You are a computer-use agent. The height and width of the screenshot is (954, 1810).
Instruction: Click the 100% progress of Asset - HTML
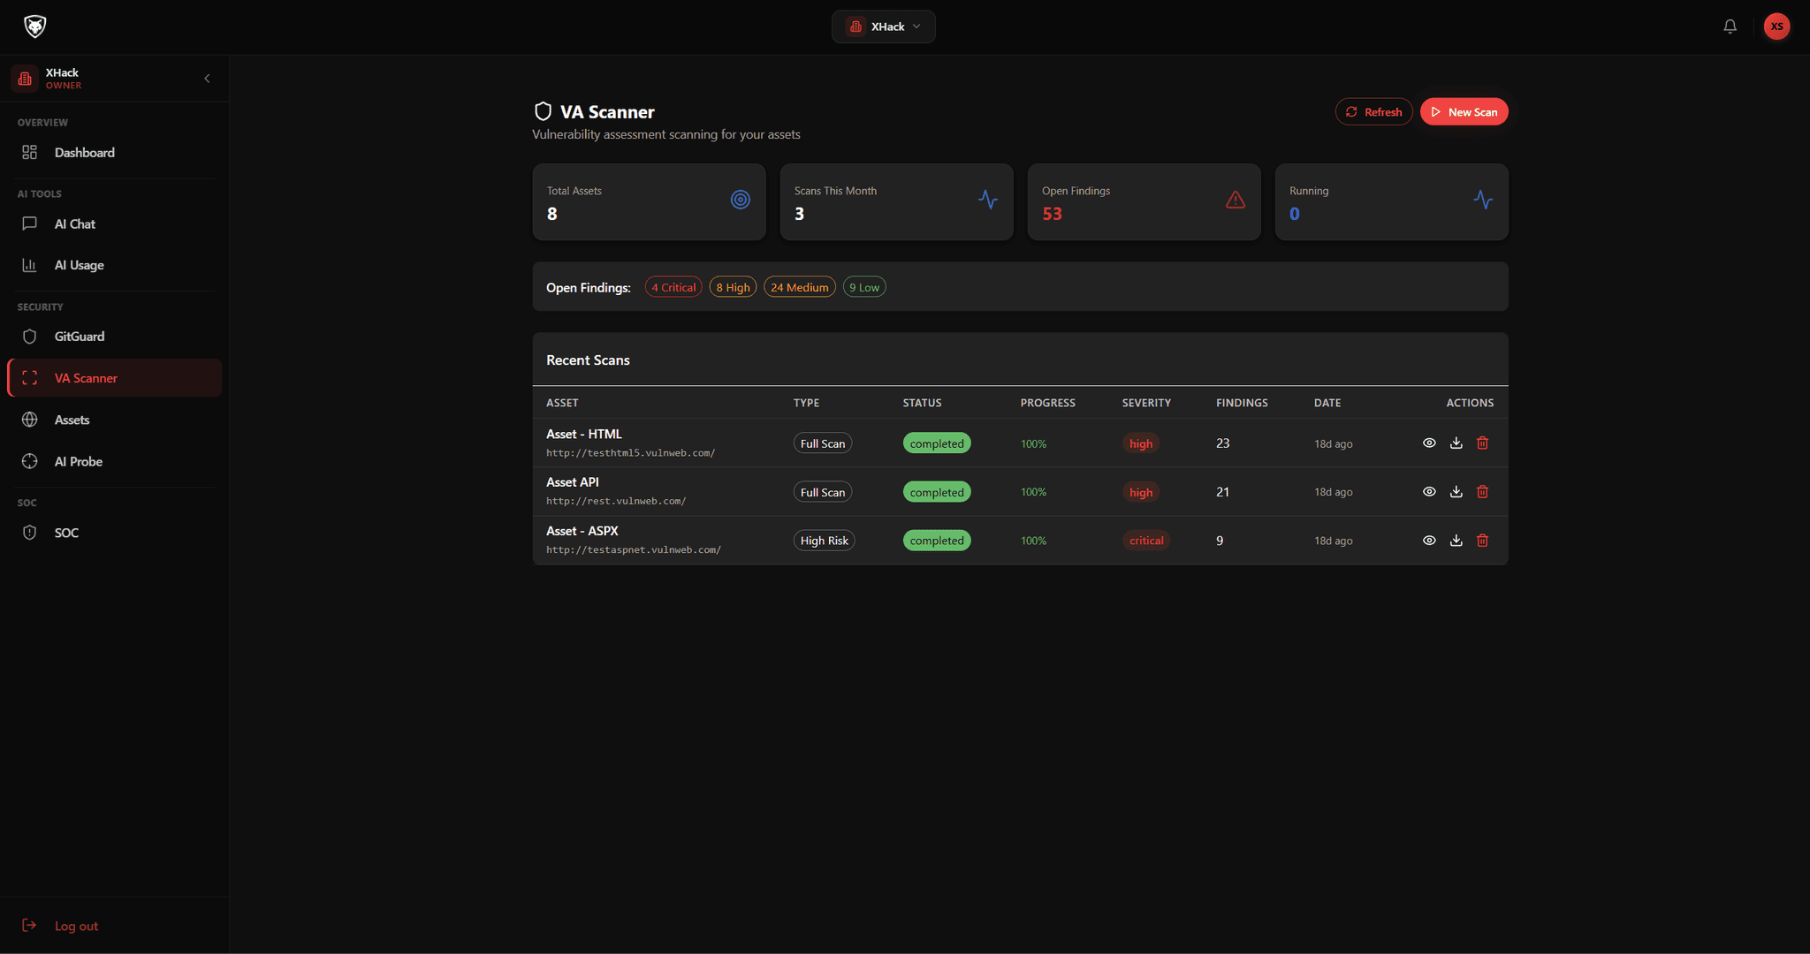(x=1033, y=443)
